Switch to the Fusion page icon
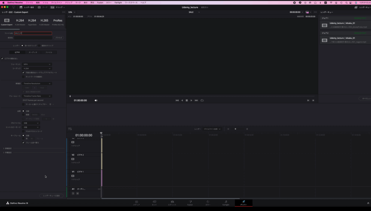The image size is (371, 211). click(190, 203)
